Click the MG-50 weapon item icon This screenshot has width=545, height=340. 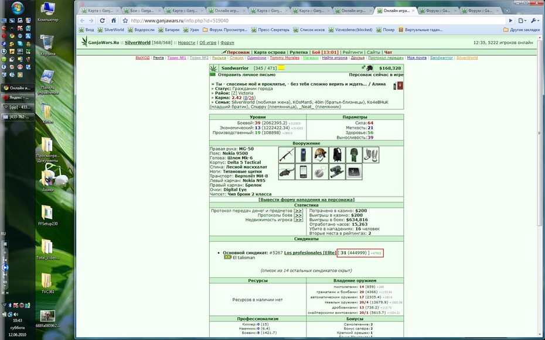[x=287, y=154]
